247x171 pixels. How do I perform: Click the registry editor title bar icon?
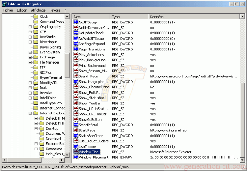tap(4, 4)
